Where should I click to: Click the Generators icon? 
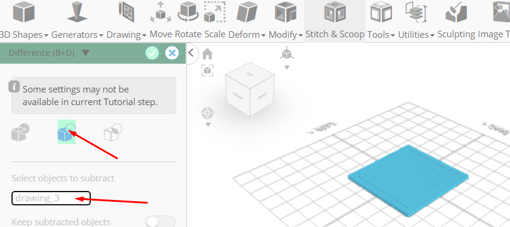coord(77,11)
